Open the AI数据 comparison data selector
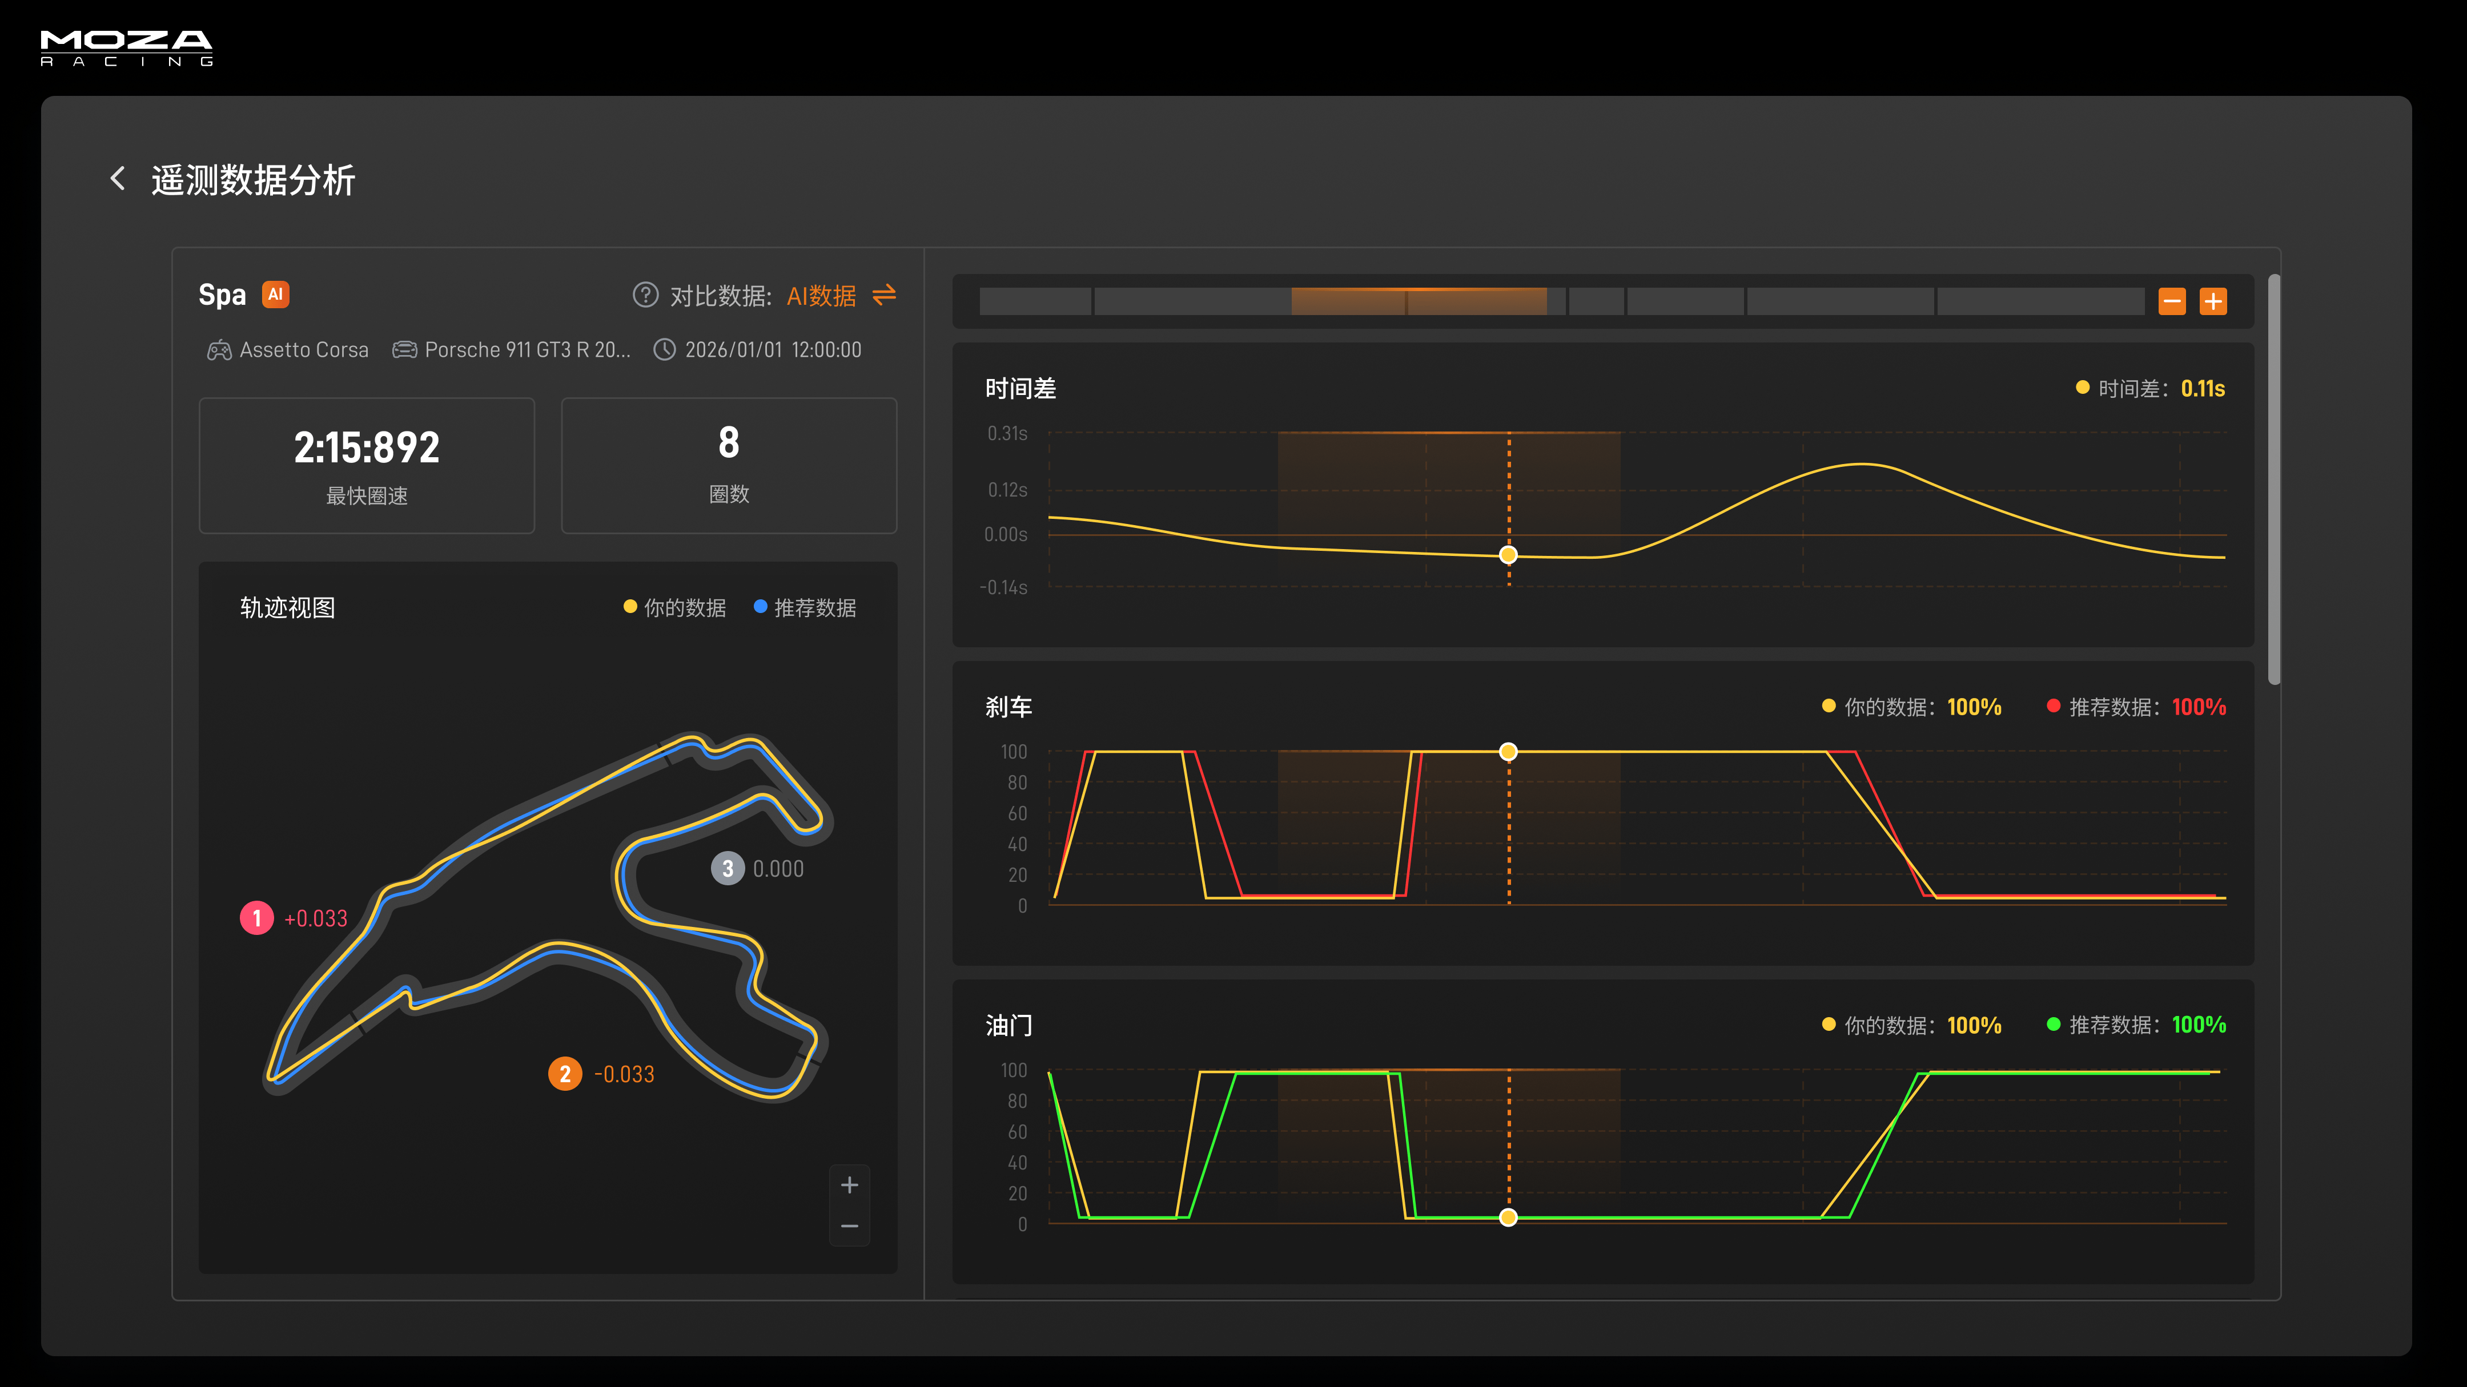 click(821, 296)
